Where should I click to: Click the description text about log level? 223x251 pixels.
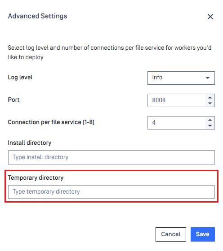coord(110,52)
